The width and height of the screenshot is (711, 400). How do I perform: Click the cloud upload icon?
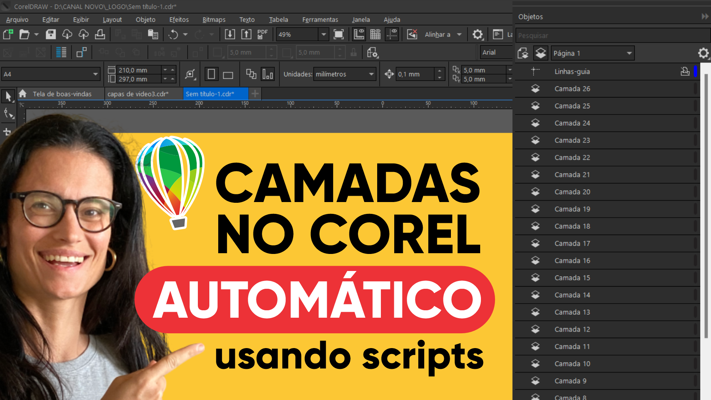(x=83, y=34)
